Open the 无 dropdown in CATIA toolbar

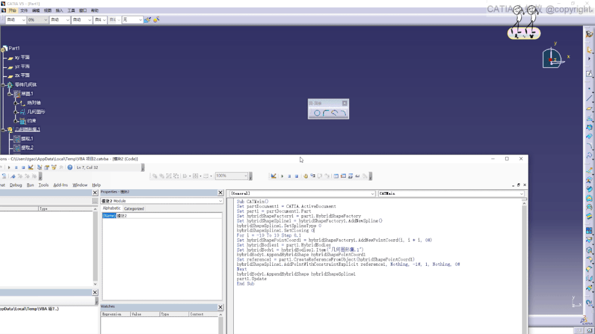pos(140,20)
